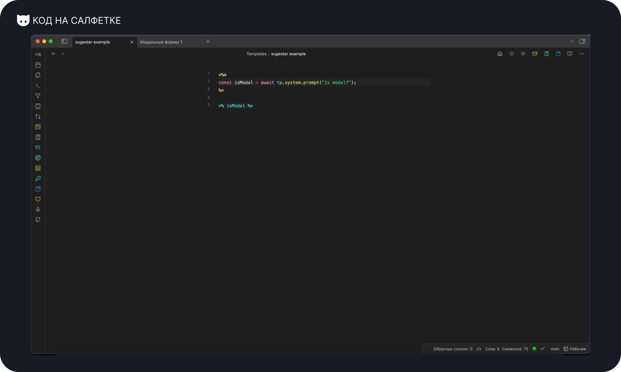
Task: Open the home icon in note header
Action: point(500,54)
